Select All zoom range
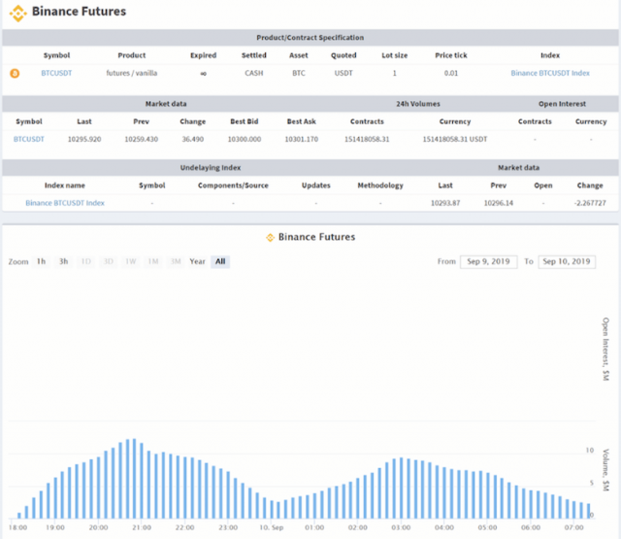The image size is (621, 539). pyautogui.click(x=220, y=261)
